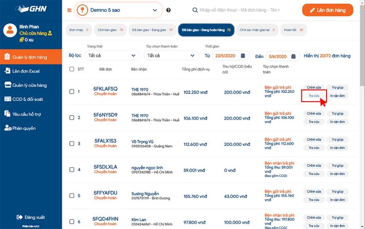Click the page vertical scrollbar
This screenshot has width=365, height=229.
(x=361, y=97)
